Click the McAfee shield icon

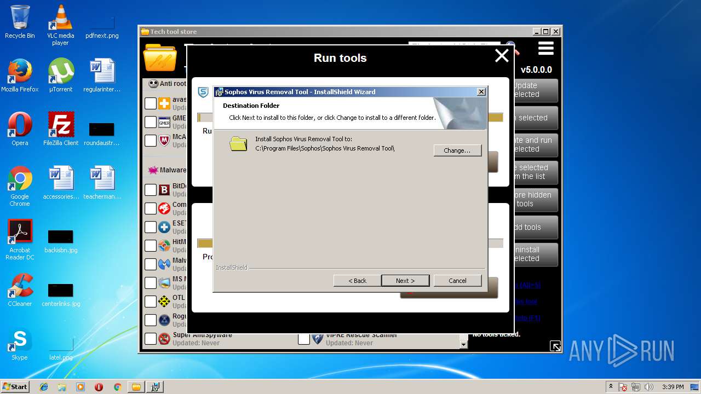pyautogui.click(x=164, y=141)
